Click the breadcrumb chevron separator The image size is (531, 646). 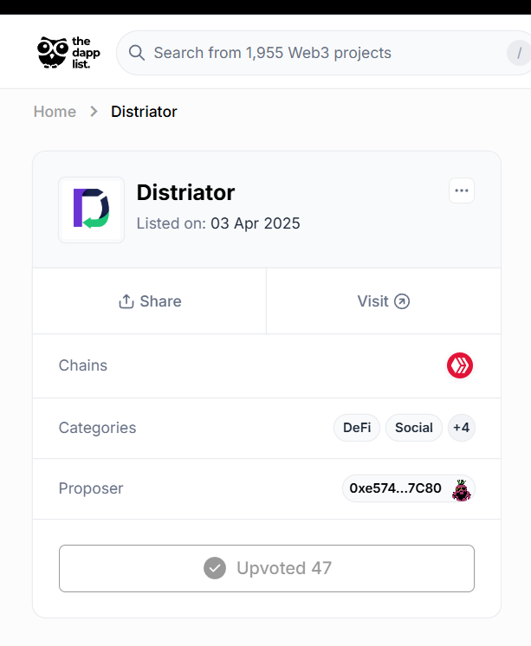pyautogui.click(x=94, y=112)
